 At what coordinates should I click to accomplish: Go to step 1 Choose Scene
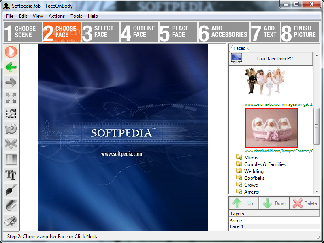[x=23, y=32]
